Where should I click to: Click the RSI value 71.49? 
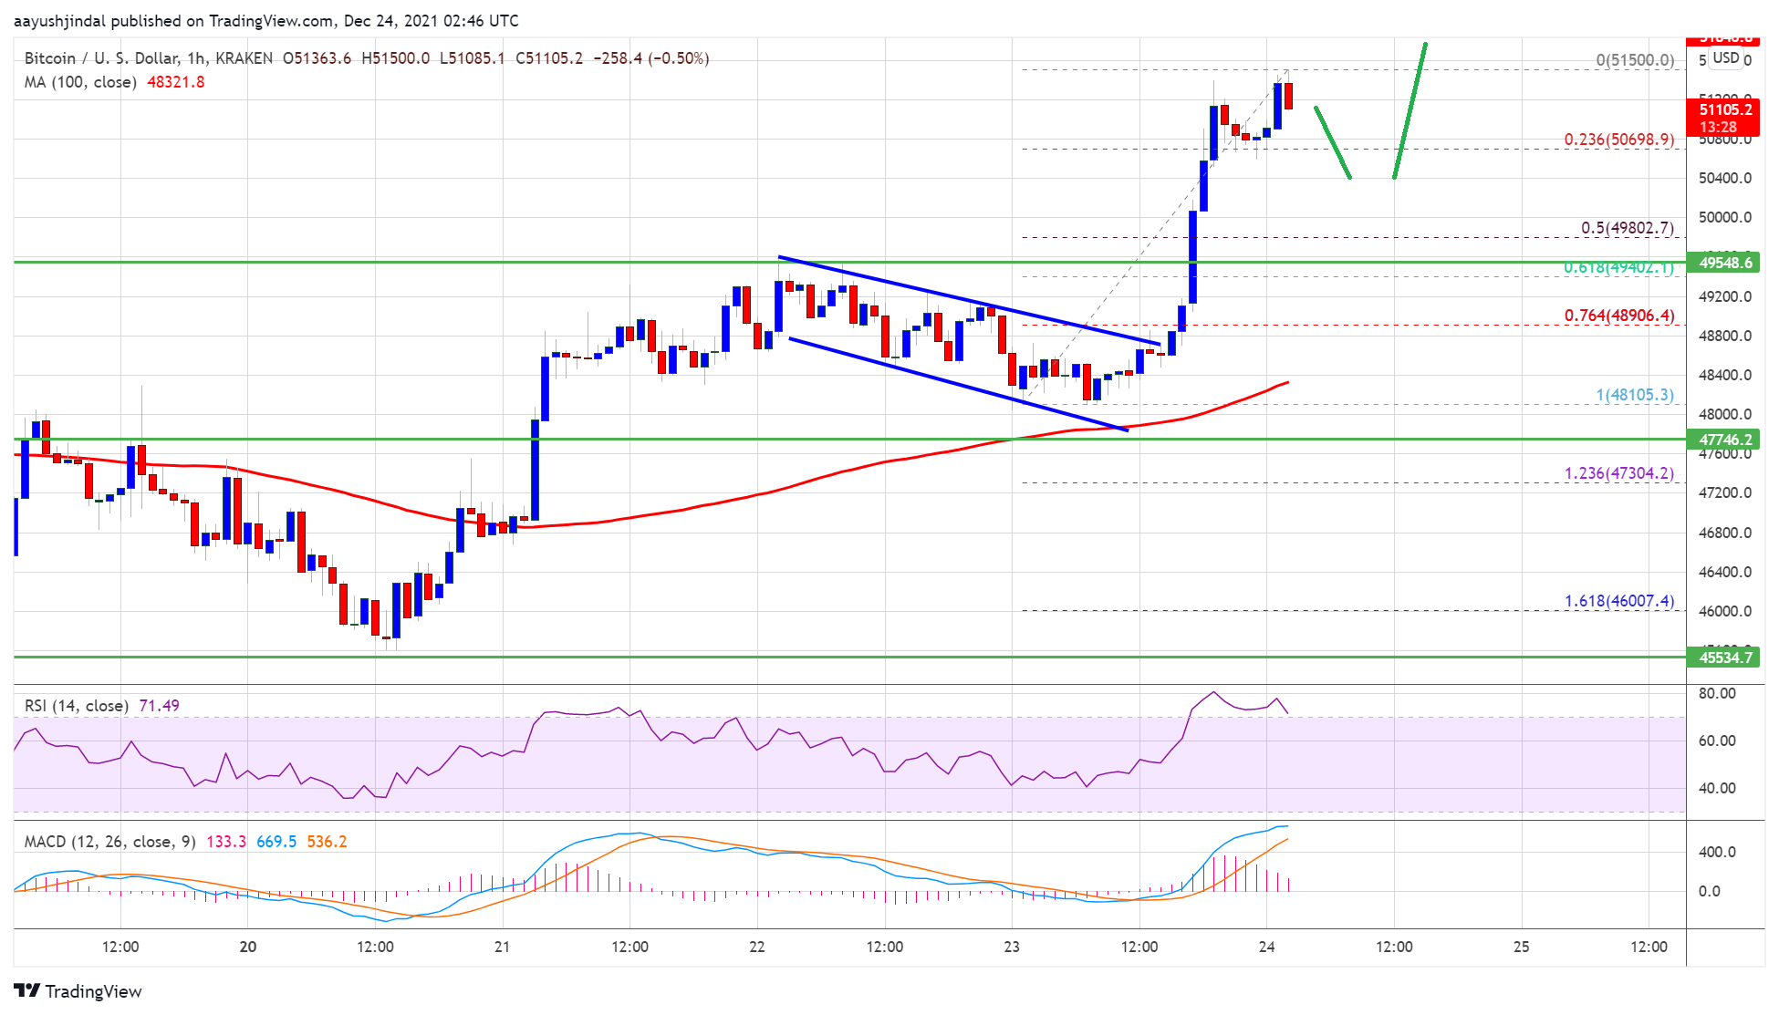point(159,706)
